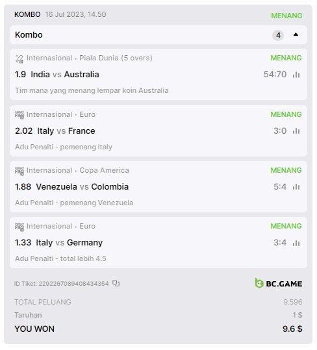This screenshot has width=317, height=350.
Task: Open the Venezuela vs Colombia match
Action: pyautogui.click(x=82, y=186)
